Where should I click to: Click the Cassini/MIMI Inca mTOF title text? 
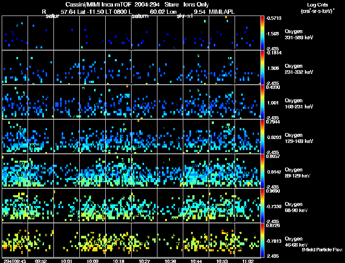[x=99, y=4]
